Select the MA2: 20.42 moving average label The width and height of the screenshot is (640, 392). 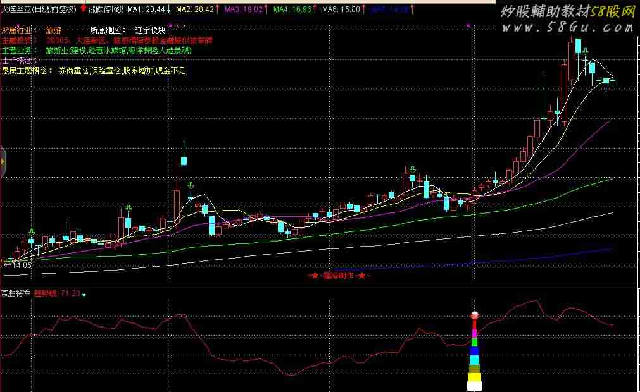pyautogui.click(x=194, y=9)
